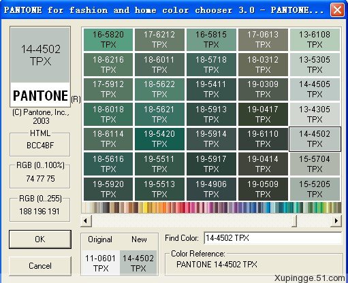348x283 pixels.
Task: Click the horizontal scrollbar thumb
Action: pos(294,220)
